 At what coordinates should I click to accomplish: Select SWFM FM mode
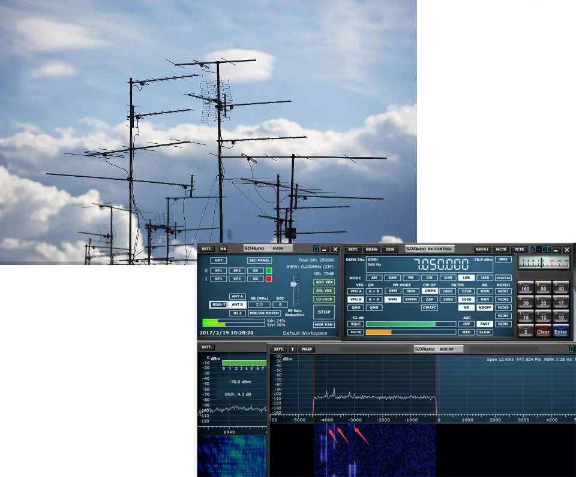tap(410, 300)
